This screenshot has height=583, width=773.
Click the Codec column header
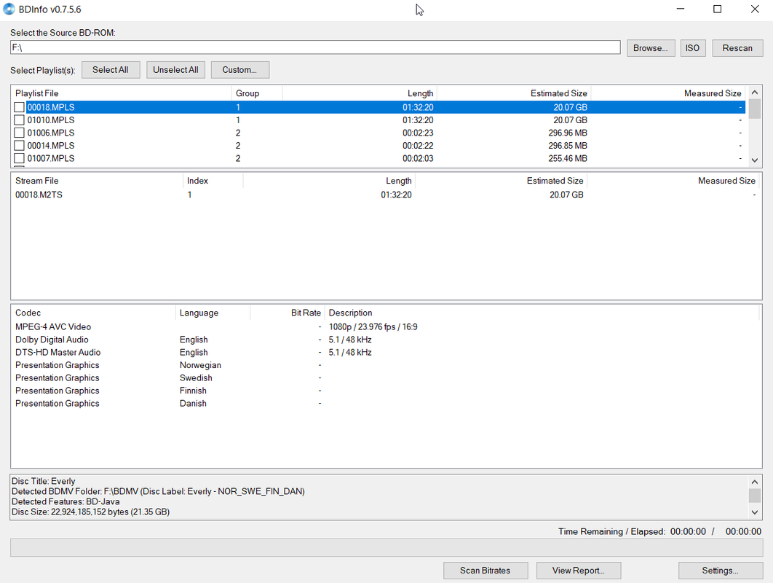(93, 313)
